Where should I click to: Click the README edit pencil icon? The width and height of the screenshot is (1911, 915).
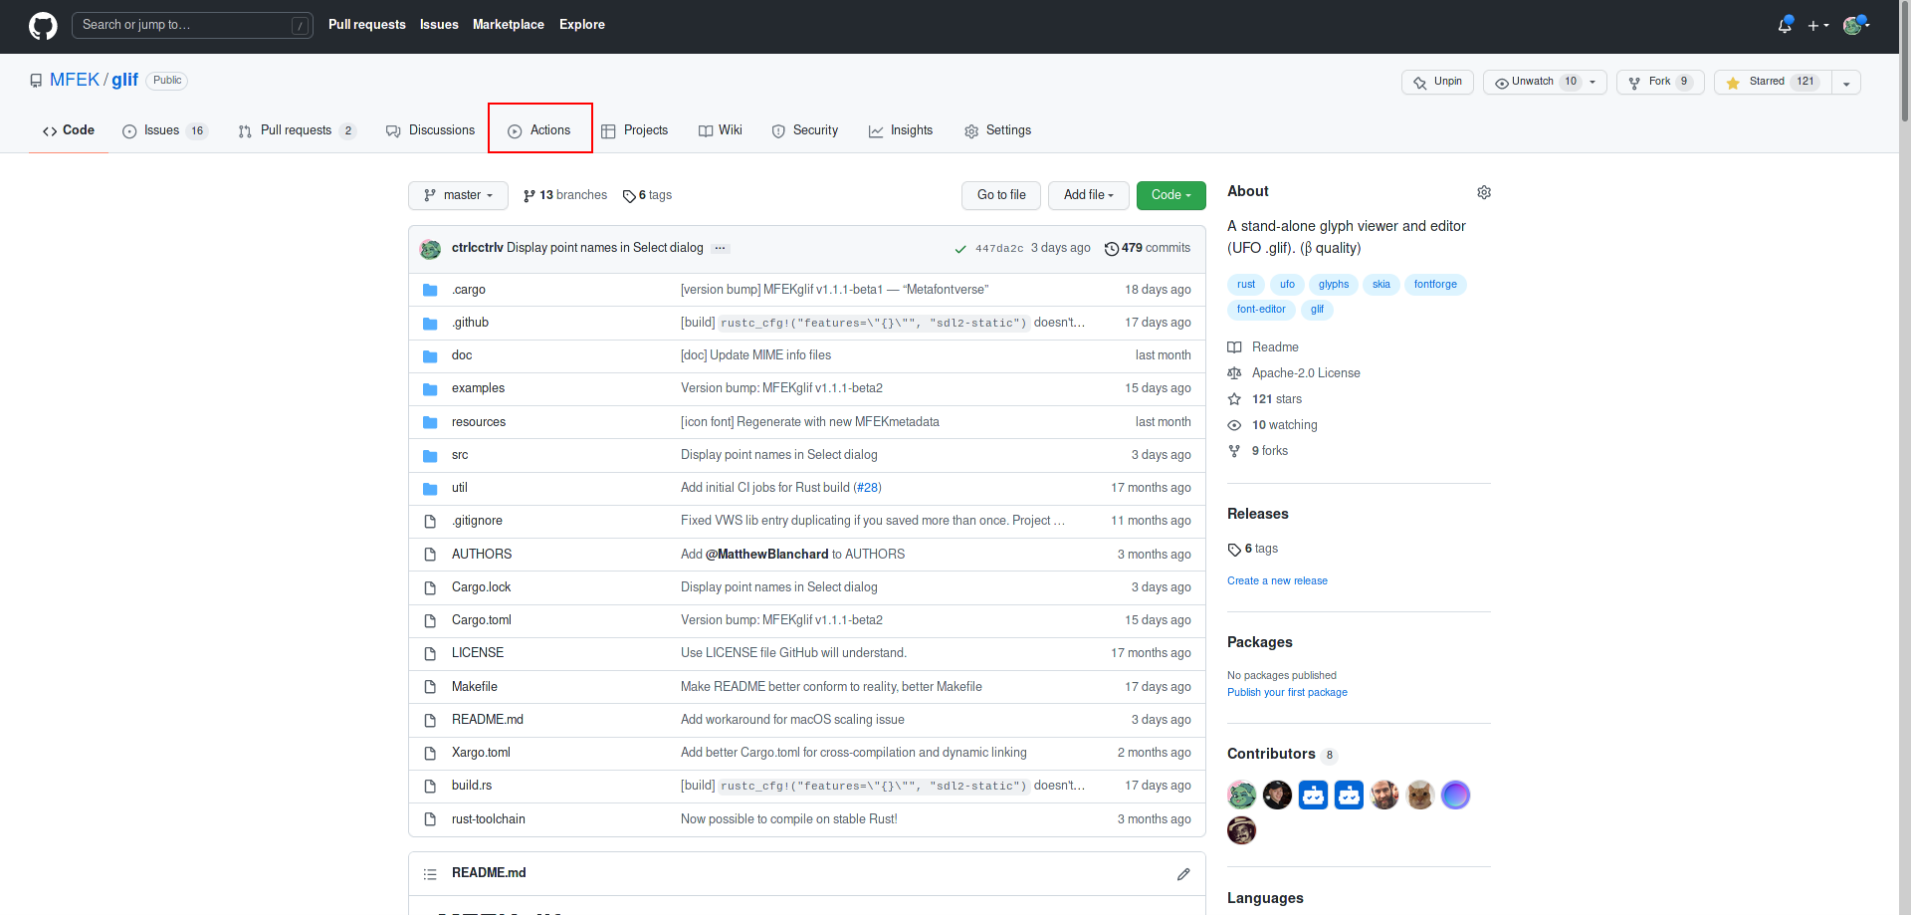(x=1183, y=874)
